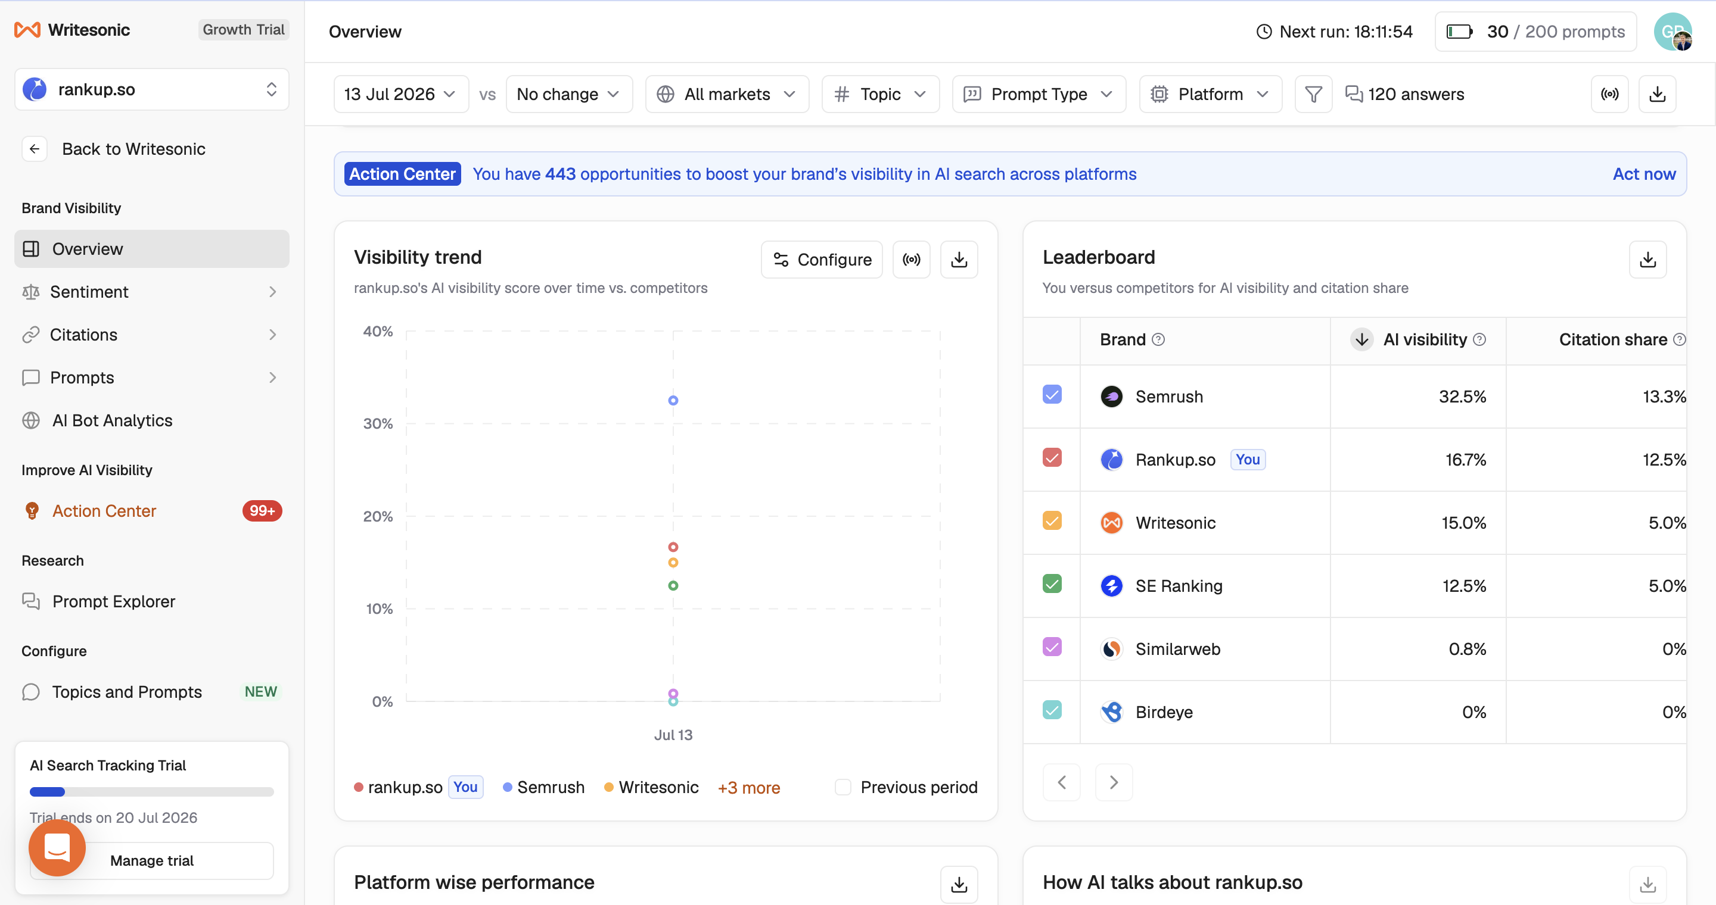This screenshot has height=905, width=1716.
Task: Sort by AI visibility down-arrow icon
Action: click(1361, 339)
